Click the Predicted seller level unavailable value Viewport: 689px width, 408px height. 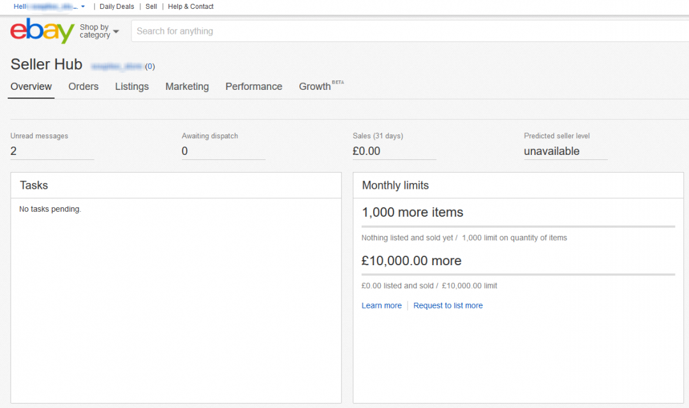click(x=551, y=151)
